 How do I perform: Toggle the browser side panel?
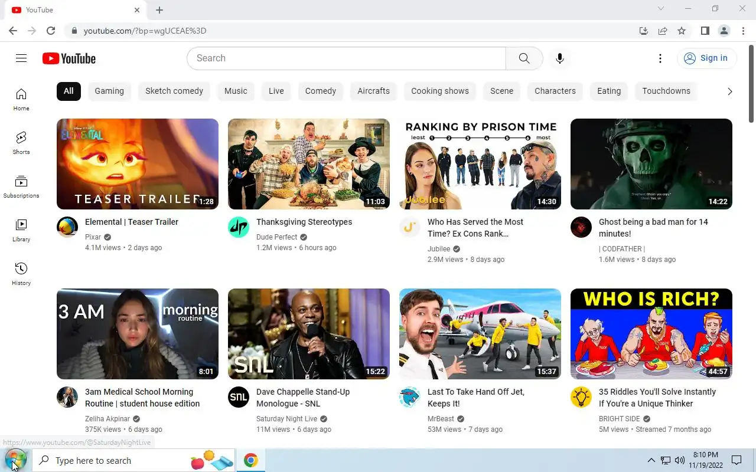tap(705, 31)
